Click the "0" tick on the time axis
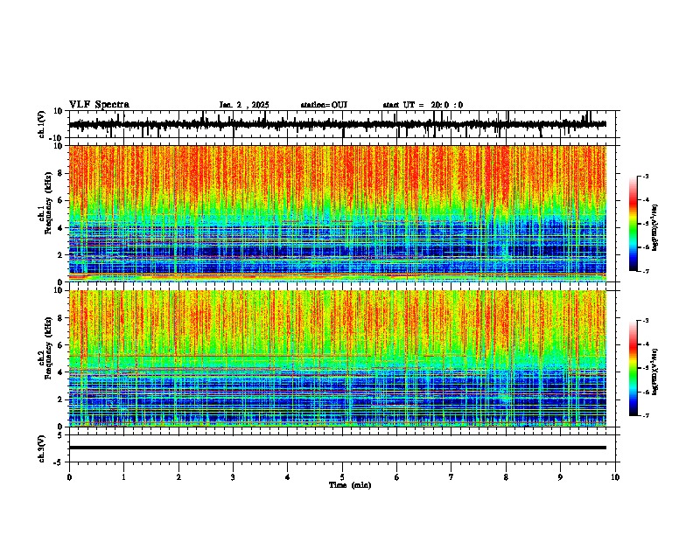 [69, 477]
